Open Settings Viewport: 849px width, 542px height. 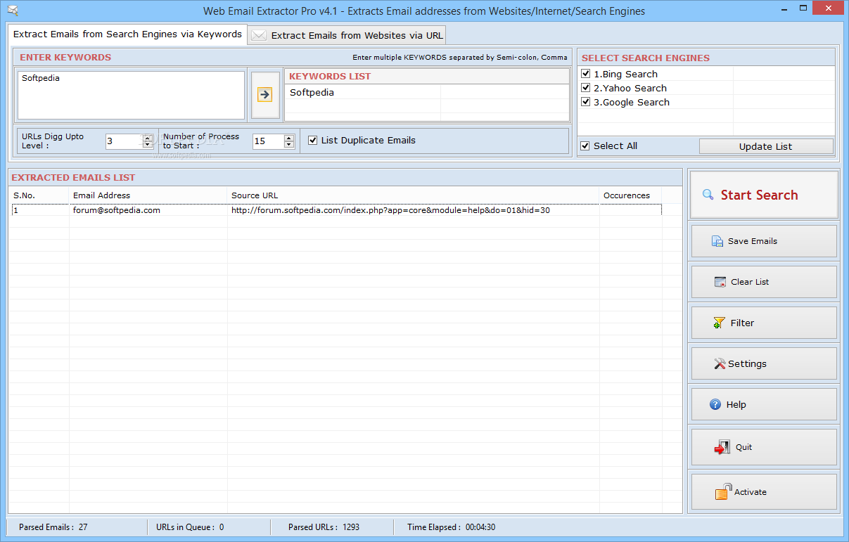pos(764,363)
